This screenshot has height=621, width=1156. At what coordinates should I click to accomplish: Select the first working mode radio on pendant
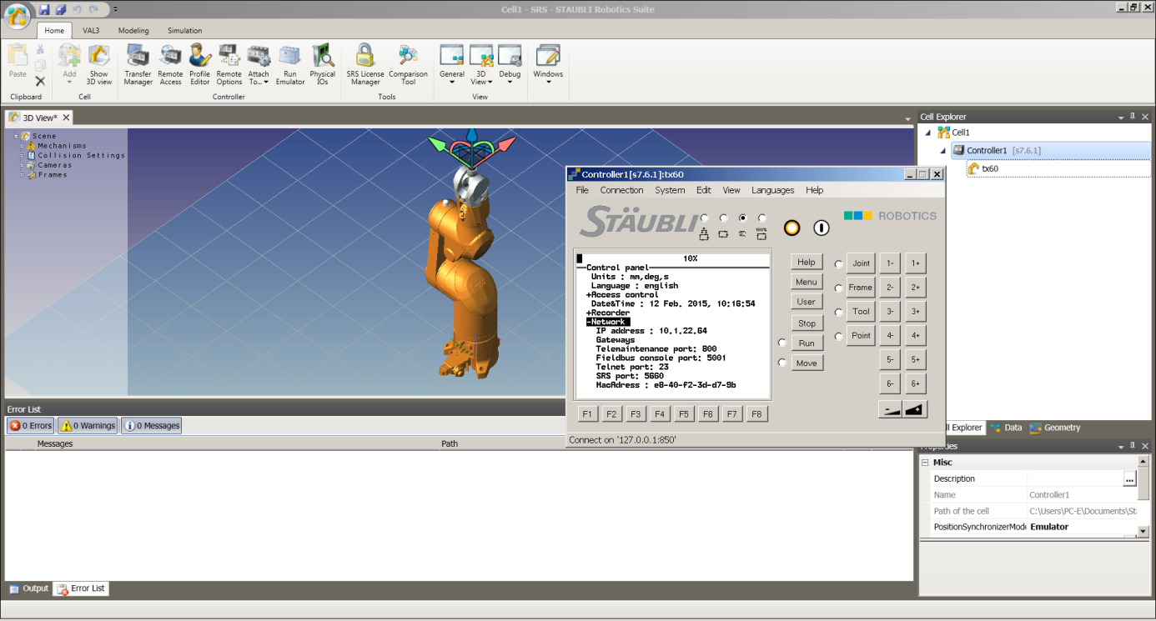click(x=704, y=218)
